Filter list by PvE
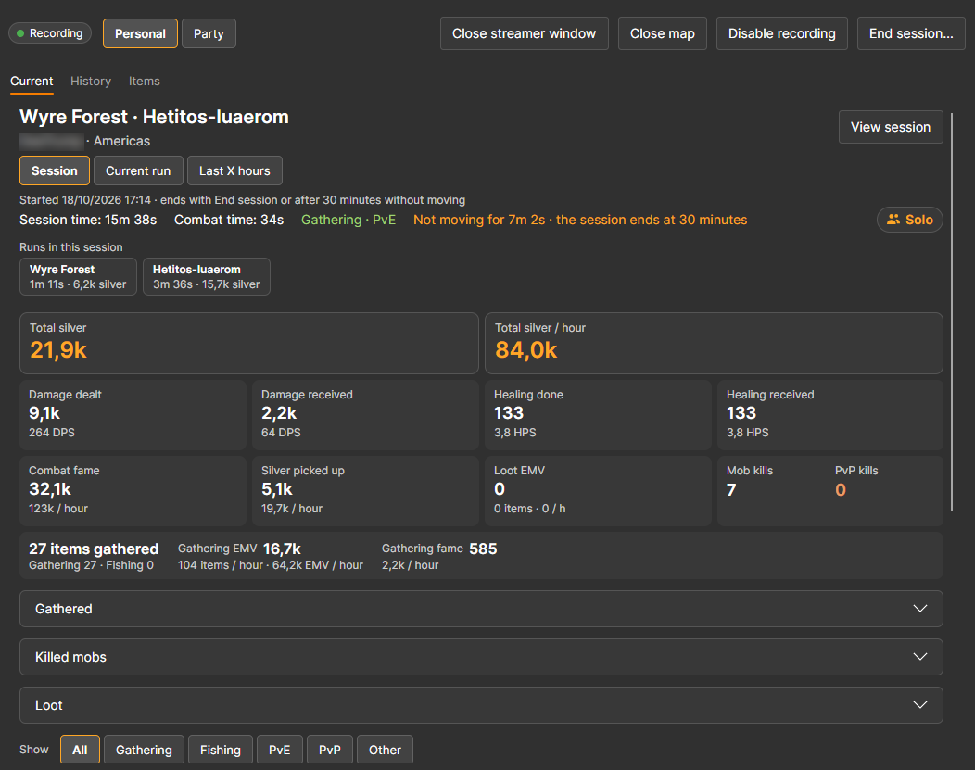The width and height of the screenshot is (975, 770). click(x=279, y=750)
